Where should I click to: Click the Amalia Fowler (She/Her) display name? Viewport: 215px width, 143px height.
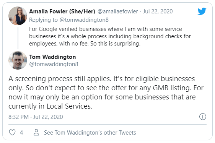[x=62, y=11]
